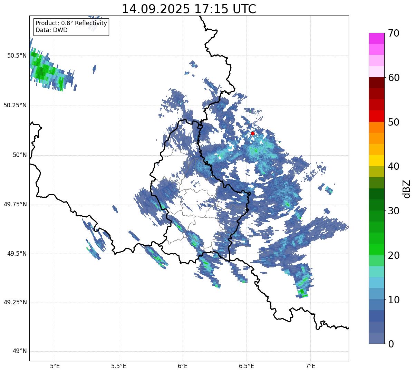Click the 49°N latitude label
415x373 pixels.
click(19, 351)
